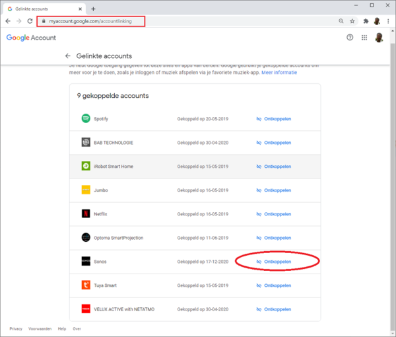
Task: Open the Help footer link
Action: click(x=62, y=328)
